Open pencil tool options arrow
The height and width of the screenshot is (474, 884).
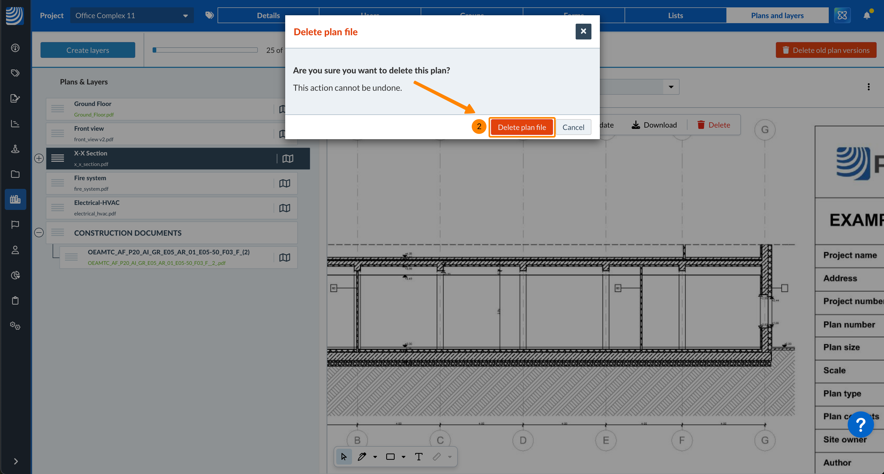pos(375,457)
